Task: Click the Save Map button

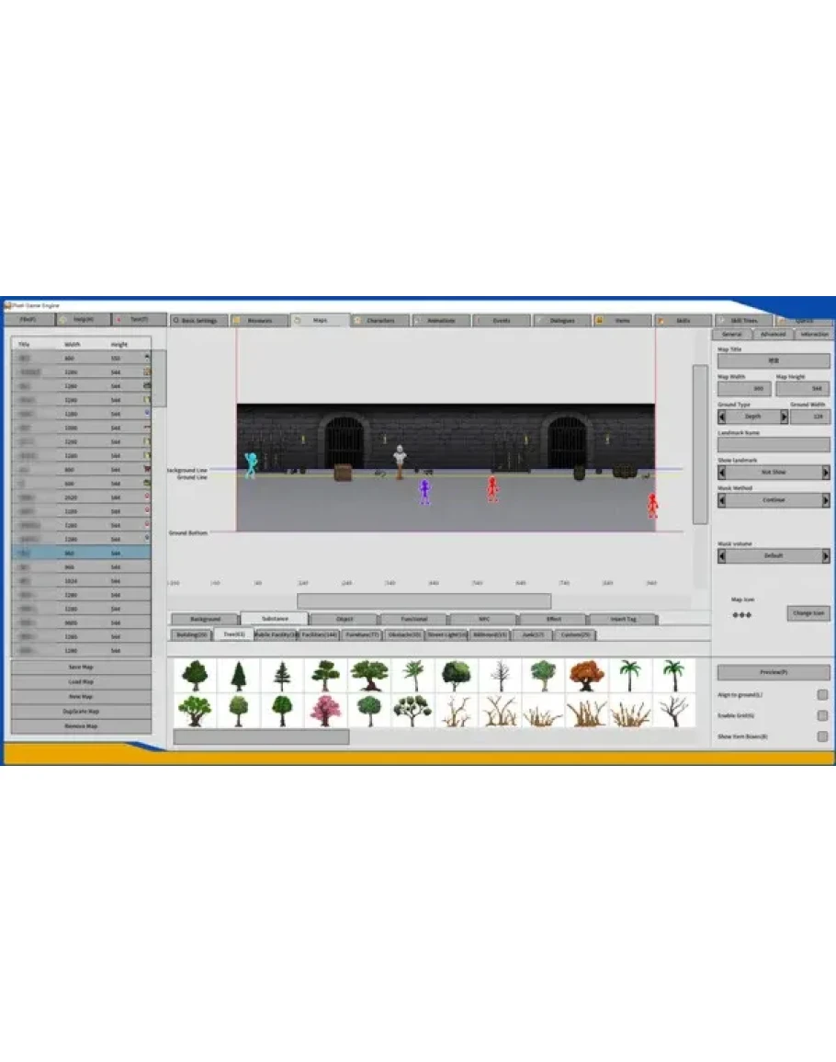Action: pos(81,667)
